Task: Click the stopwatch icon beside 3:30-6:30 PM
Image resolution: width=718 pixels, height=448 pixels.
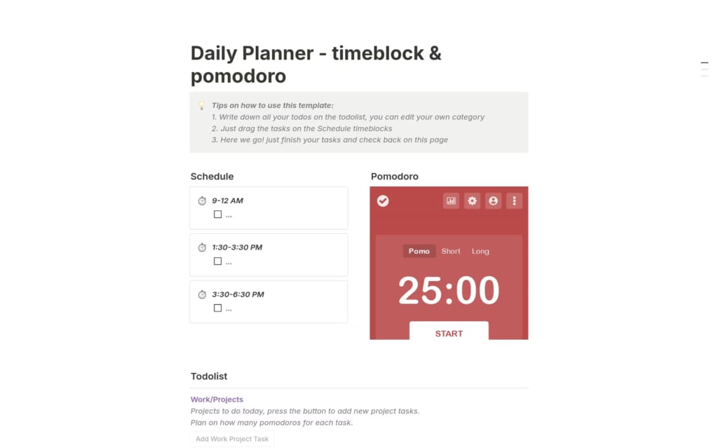Action: (x=202, y=294)
